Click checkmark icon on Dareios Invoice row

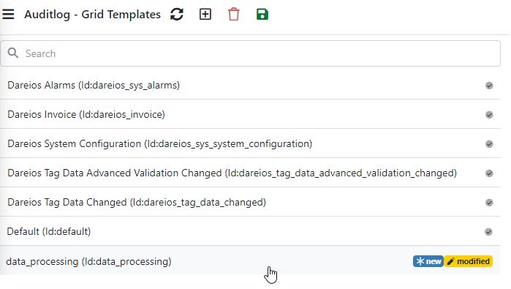tap(489, 115)
